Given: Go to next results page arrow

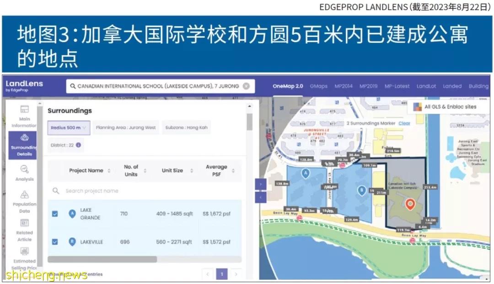Looking at the screenshot, I should point(236,274).
